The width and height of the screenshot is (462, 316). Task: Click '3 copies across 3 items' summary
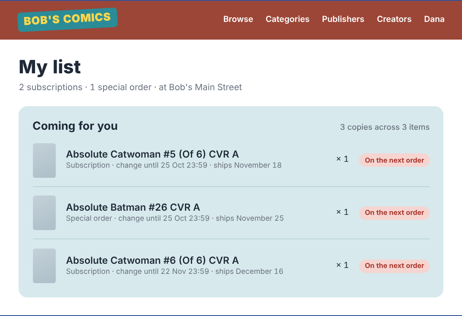(385, 127)
